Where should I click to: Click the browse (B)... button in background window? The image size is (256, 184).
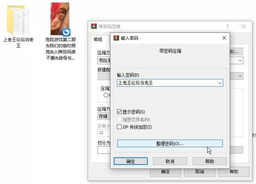(x=236, y=52)
